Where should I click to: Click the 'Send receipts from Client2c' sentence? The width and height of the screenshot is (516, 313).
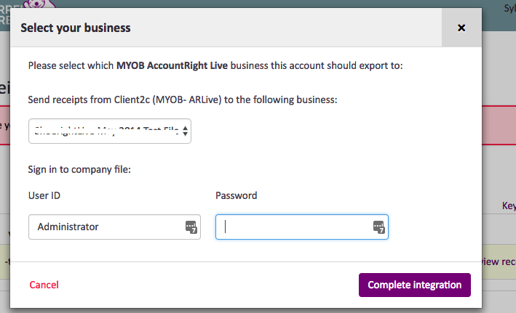pyautogui.click(x=183, y=99)
